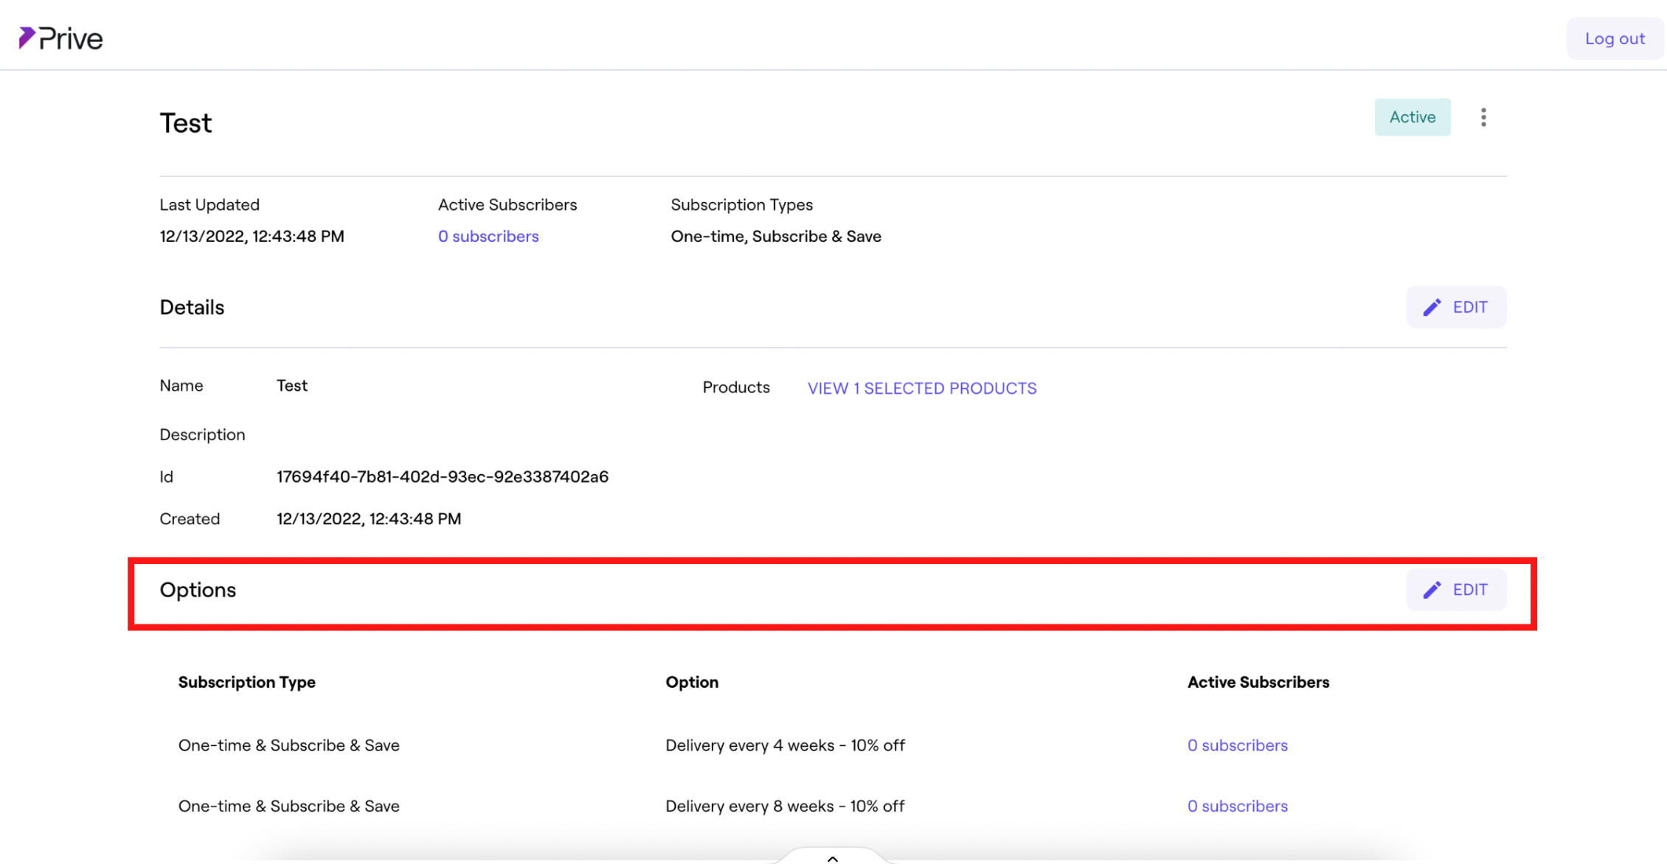This screenshot has height=864, width=1667.
Task: Log out of Prive
Action: coord(1615,38)
